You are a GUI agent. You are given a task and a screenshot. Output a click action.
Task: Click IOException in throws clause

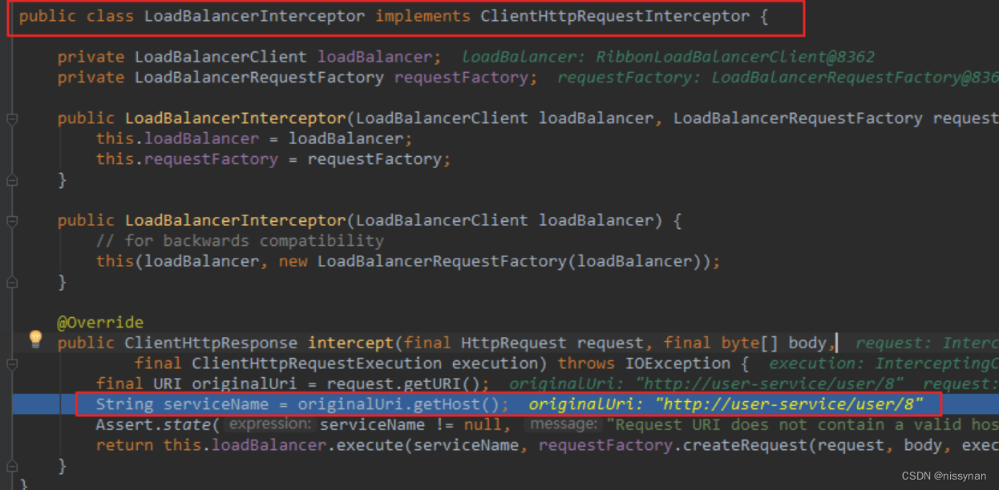pos(677,363)
